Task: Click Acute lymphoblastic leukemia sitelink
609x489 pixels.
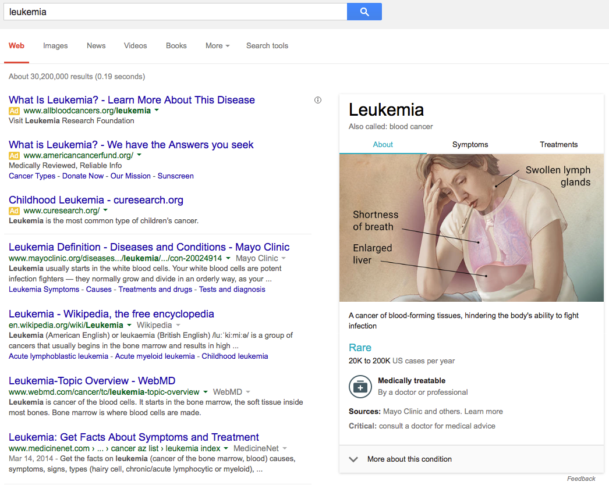Action: coord(58,356)
